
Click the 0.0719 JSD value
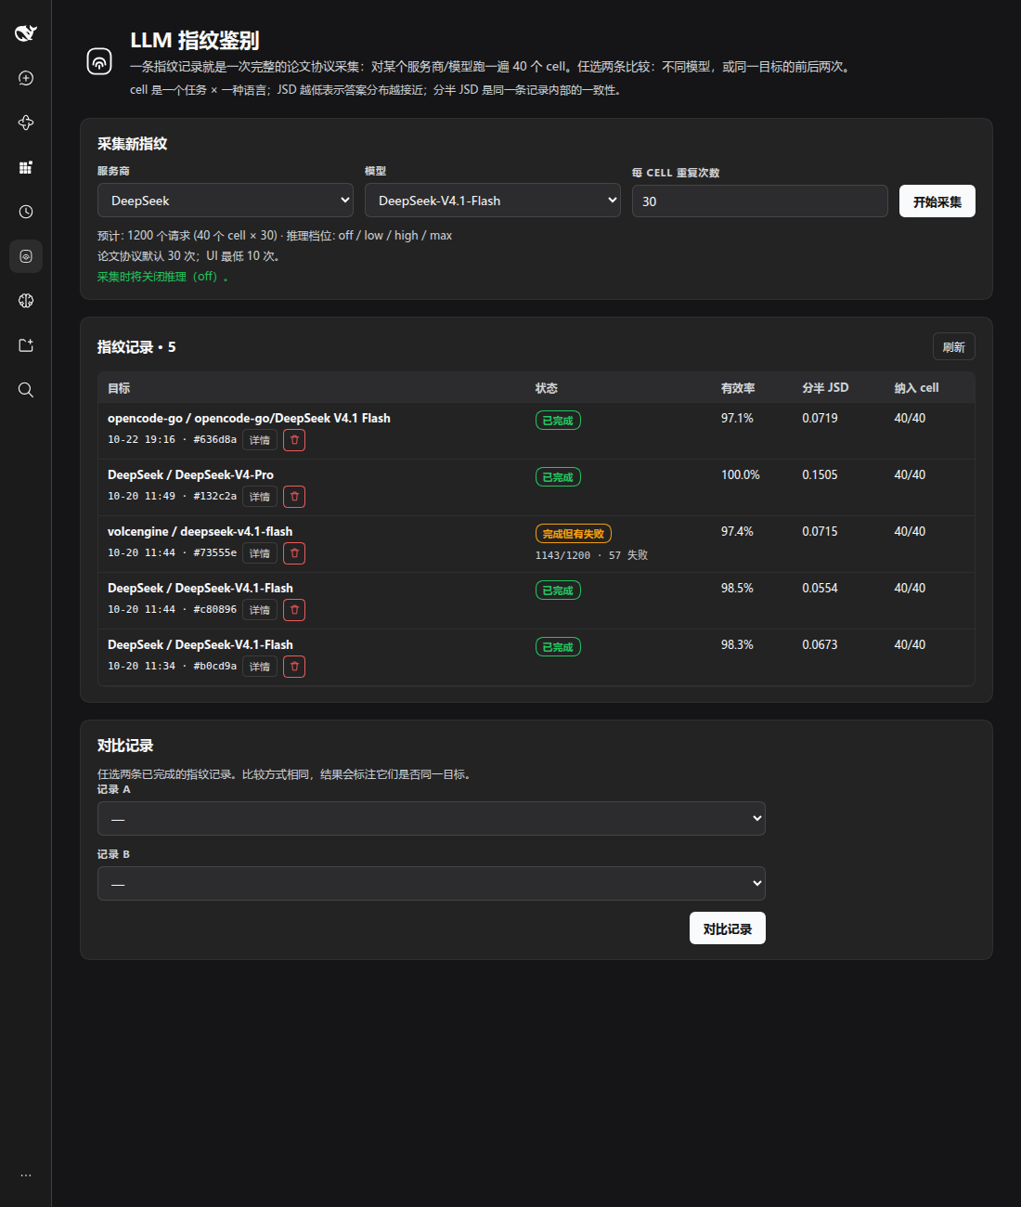pyautogui.click(x=820, y=418)
